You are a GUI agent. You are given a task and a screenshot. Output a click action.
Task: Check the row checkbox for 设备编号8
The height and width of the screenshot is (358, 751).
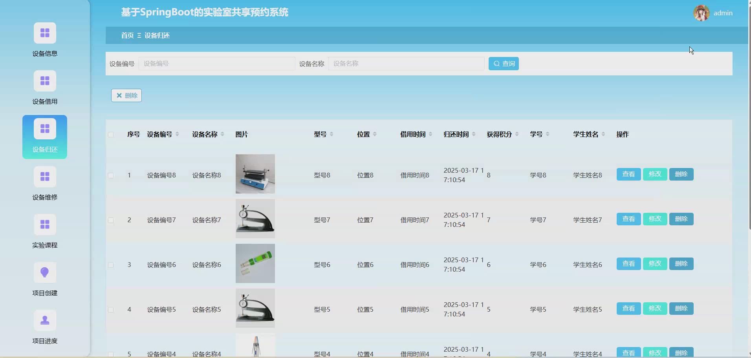tap(111, 175)
